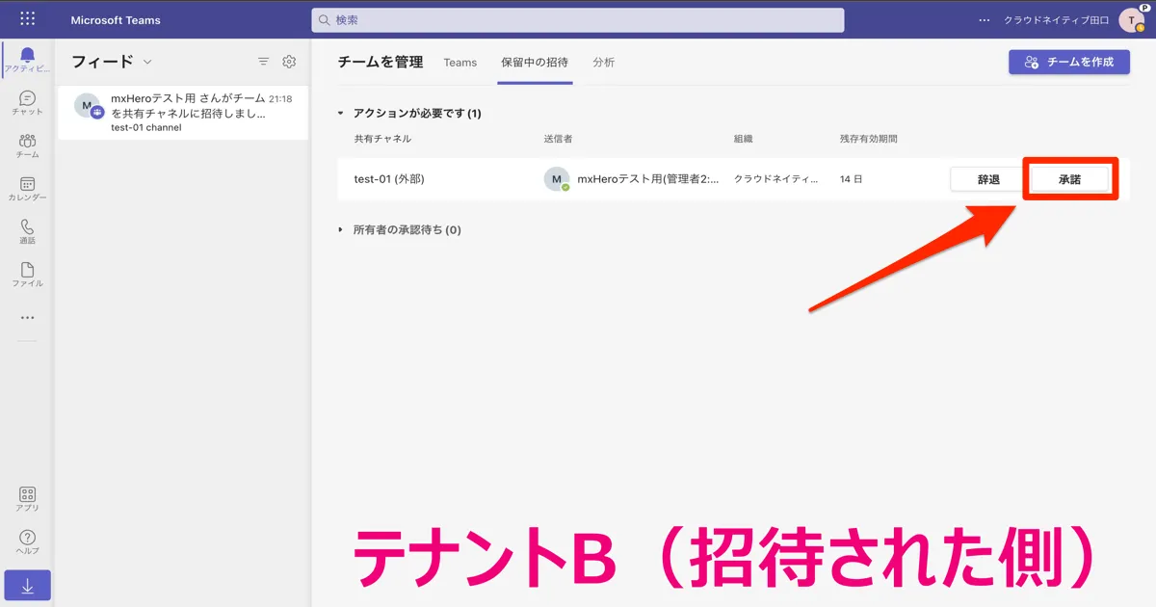Open the Activity bell icon
1156x607 pixels.
(x=27, y=56)
